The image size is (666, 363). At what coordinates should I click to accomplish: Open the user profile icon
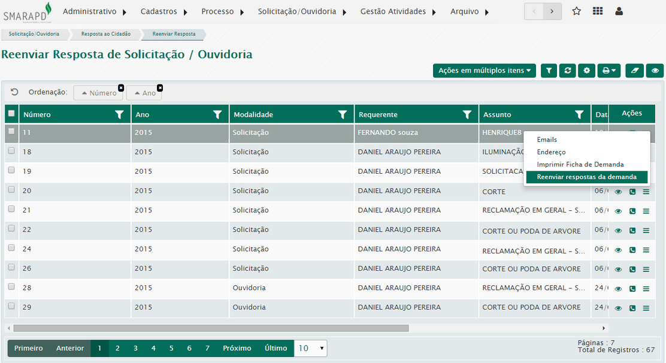coord(619,11)
